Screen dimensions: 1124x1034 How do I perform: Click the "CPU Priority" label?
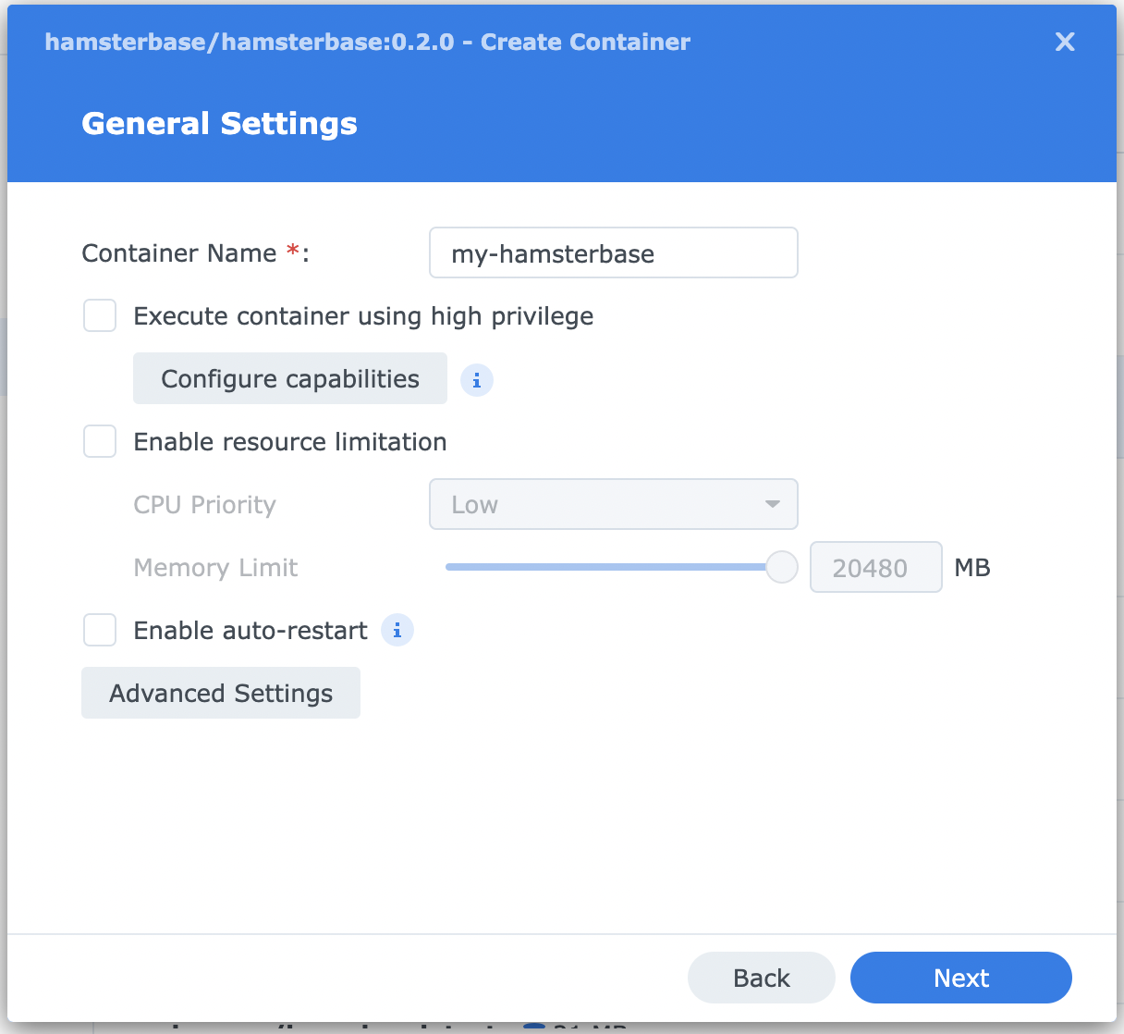(x=205, y=505)
